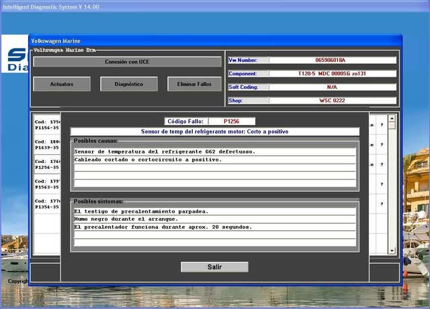430x309 pixels.
Task: Select the cause 'Cableado cortado o cortocircuito a positivo'
Action: [x=214, y=160]
